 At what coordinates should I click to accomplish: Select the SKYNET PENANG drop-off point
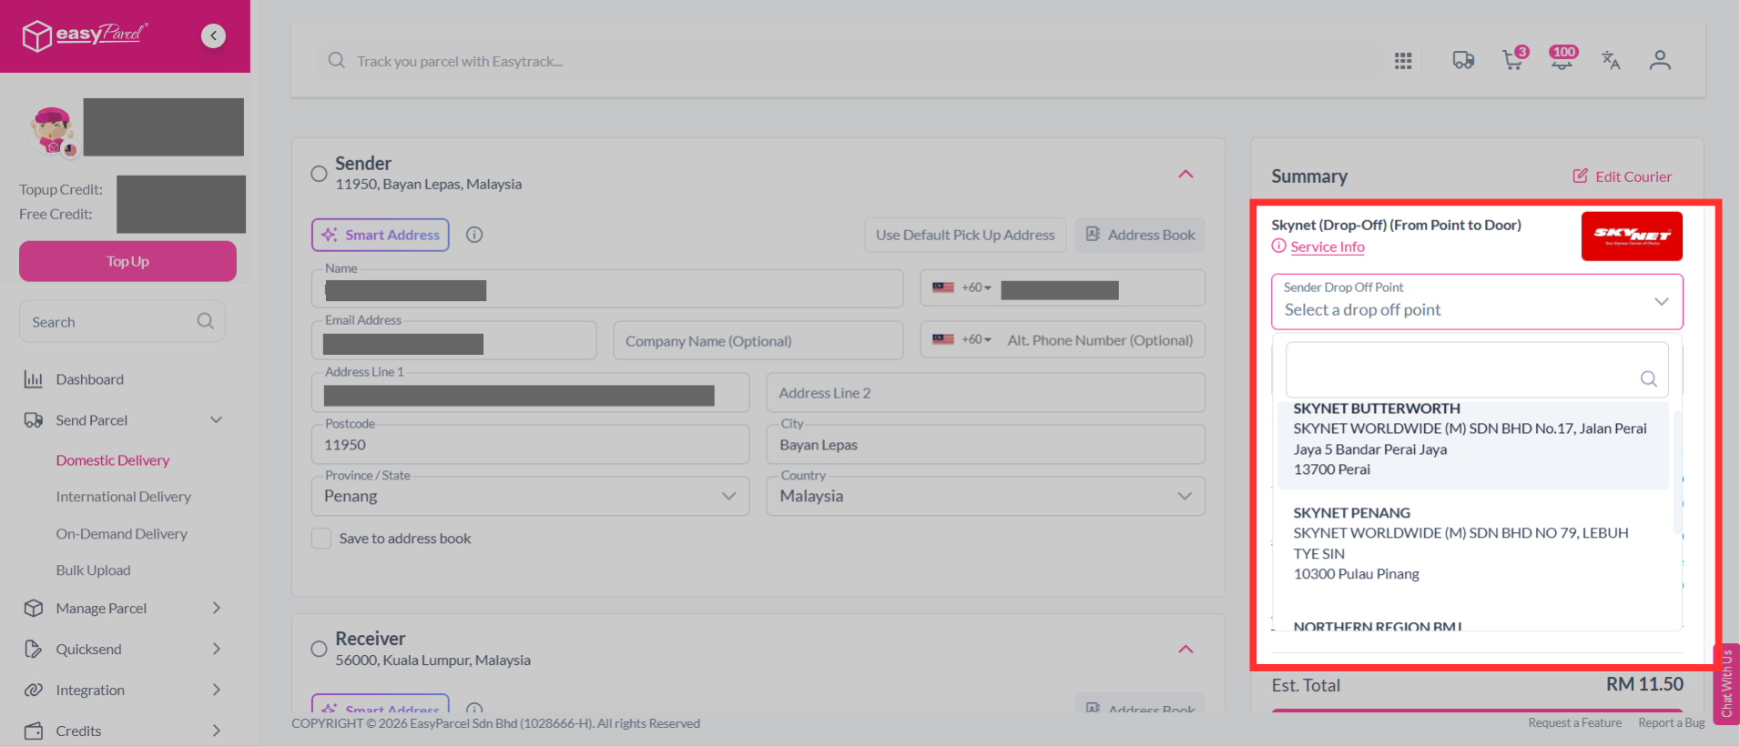pyautogui.click(x=1473, y=543)
